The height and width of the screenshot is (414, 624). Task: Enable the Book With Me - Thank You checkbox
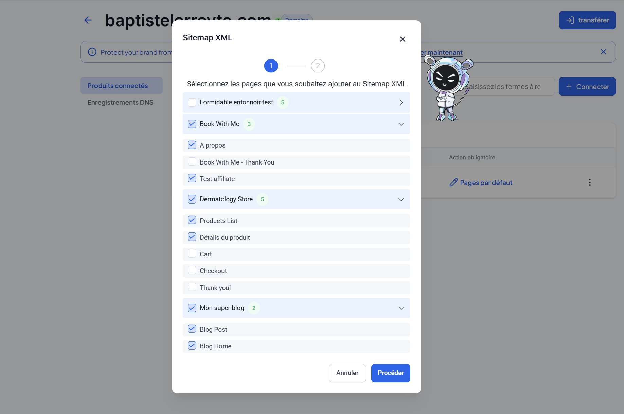pos(192,162)
